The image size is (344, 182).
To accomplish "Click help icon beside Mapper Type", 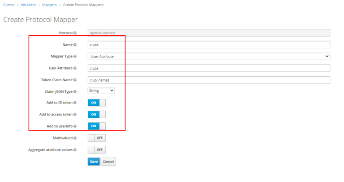I will [x=75, y=56].
